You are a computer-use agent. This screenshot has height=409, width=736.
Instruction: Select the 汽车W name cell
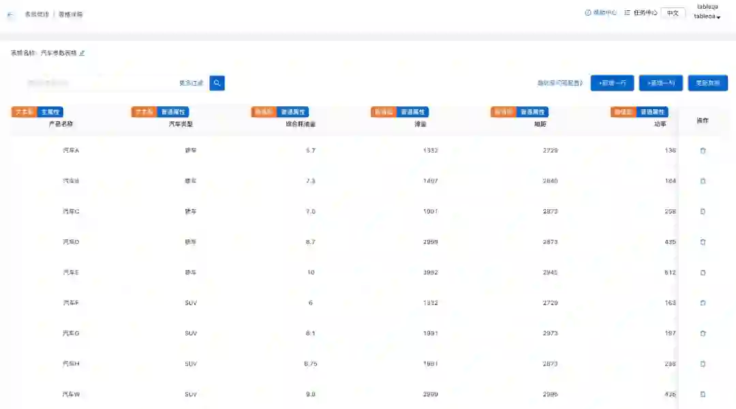click(71, 395)
